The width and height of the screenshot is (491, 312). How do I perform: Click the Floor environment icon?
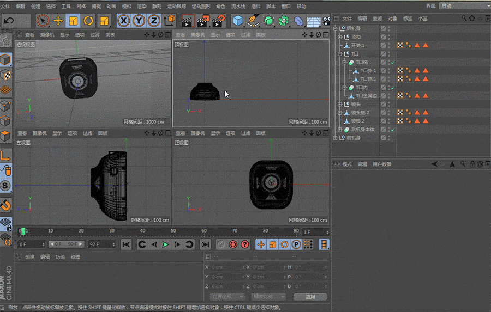[x=314, y=21]
